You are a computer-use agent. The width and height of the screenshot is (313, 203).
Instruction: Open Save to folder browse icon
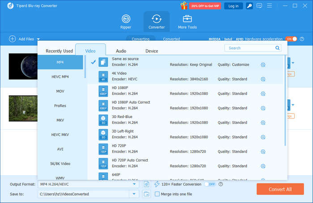pyautogui.click(x=147, y=194)
